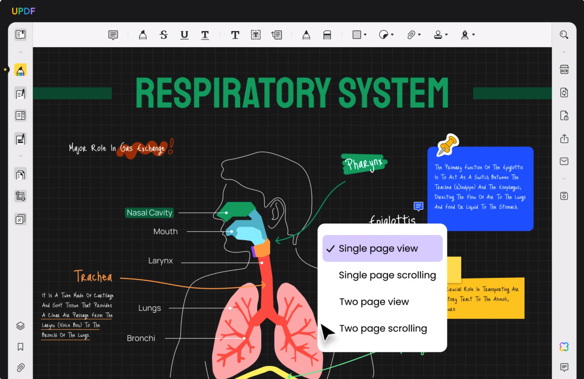Click the search/magnifier icon
The height and width of the screenshot is (379, 584).
click(564, 35)
